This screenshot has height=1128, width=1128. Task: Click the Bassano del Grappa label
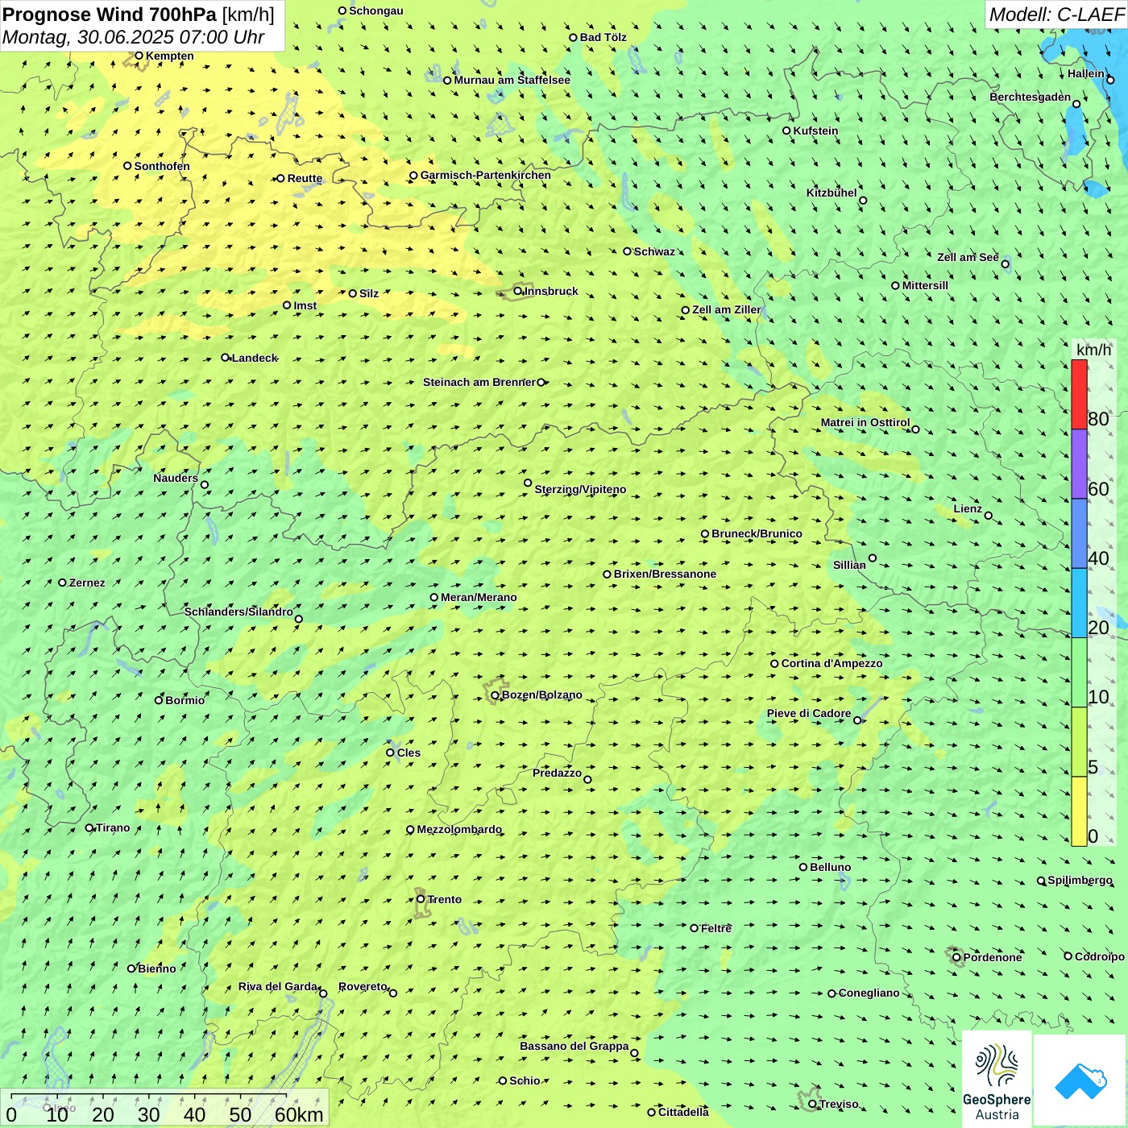coord(574,1046)
